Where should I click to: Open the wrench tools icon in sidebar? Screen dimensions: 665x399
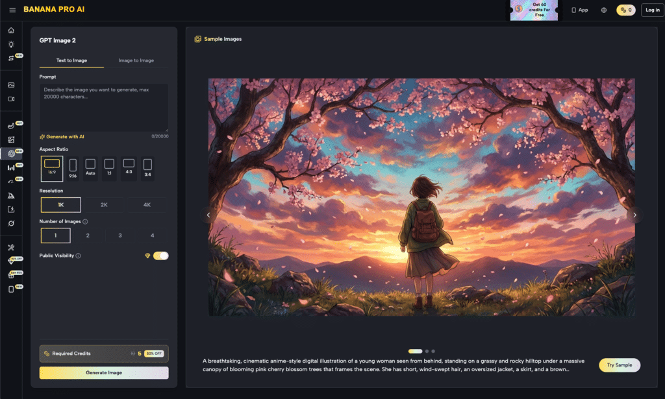(x=11, y=247)
